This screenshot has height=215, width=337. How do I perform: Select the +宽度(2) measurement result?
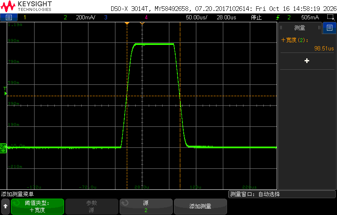pyautogui.click(x=308, y=44)
